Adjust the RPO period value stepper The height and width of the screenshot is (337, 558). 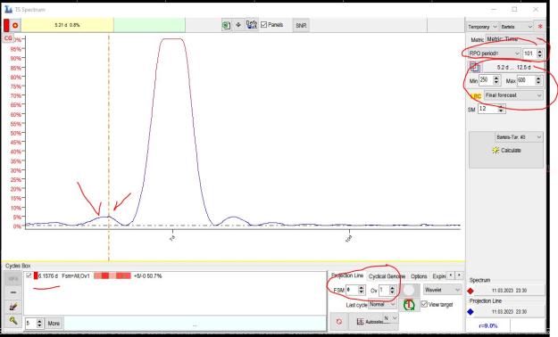pos(540,53)
